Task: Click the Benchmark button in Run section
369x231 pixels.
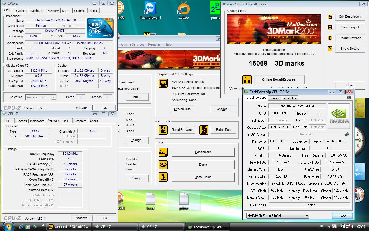Action: pos(203,152)
